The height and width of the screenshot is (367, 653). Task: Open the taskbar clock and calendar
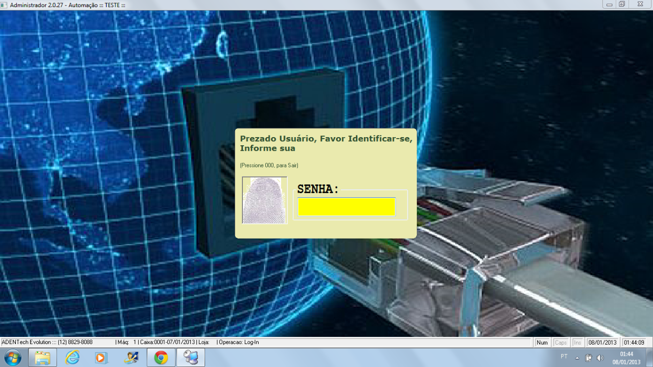coord(626,358)
